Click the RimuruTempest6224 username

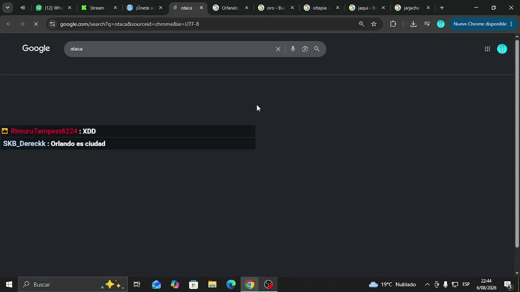click(x=44, y=131)
